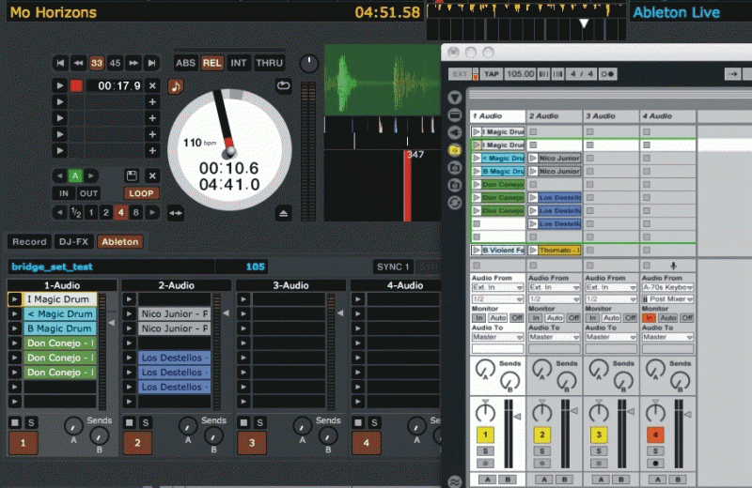
Task: Click the musical note key lock icon
Action: [176, 86]
